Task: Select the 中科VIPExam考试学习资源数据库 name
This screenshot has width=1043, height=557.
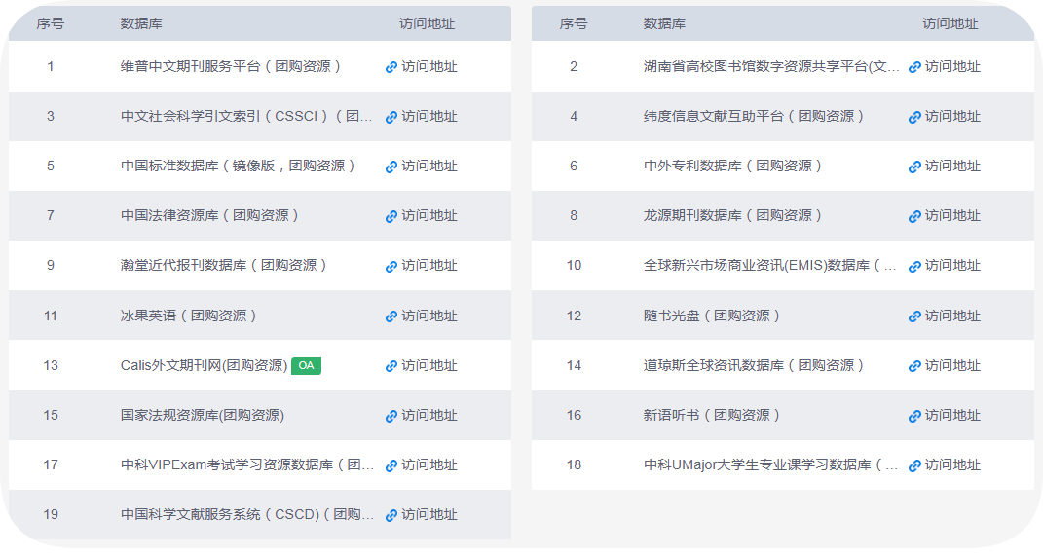Action: tap(246, 465)
